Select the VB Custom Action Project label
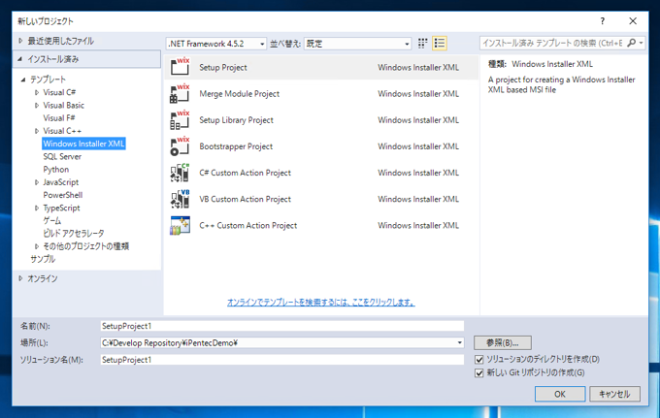The width and height of the screenshot is (660, 418). pos(245,200)
